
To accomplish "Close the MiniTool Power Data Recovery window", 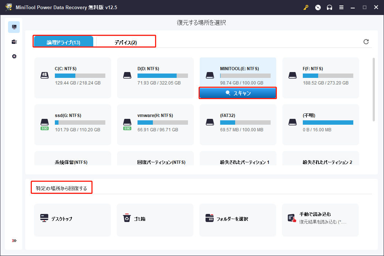I will pos(376,7).
